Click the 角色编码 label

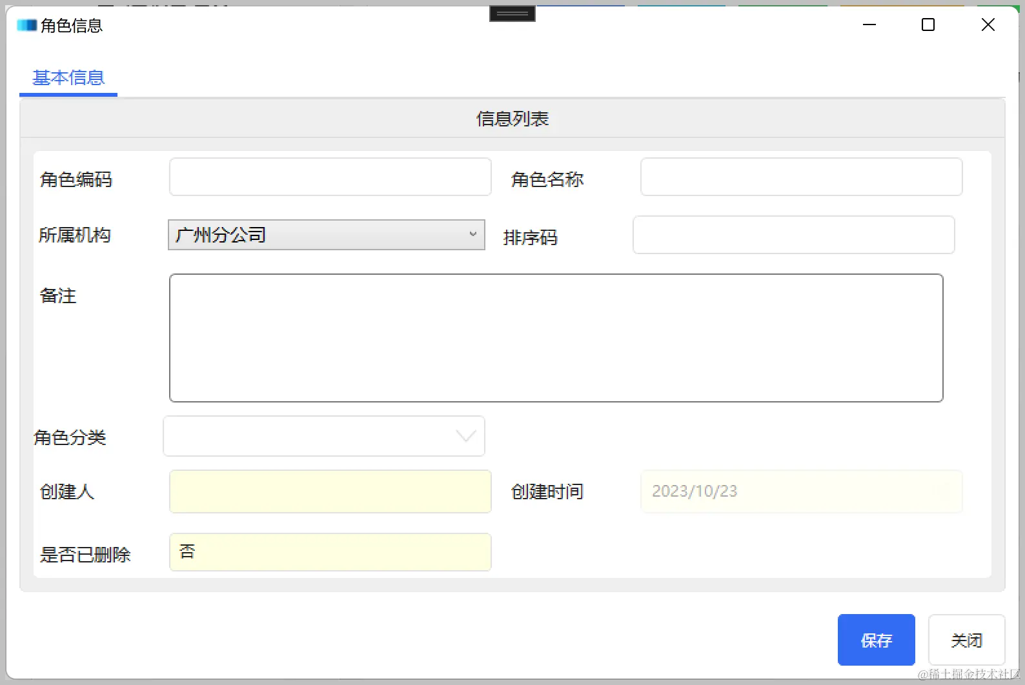point(76,179)
